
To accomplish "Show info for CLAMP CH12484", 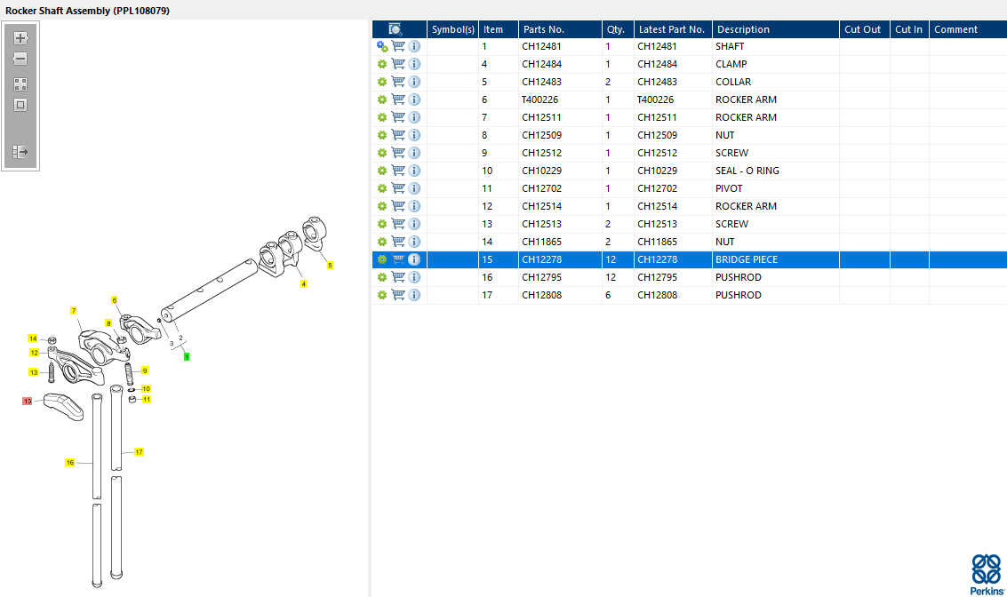I will pos(414,64).
